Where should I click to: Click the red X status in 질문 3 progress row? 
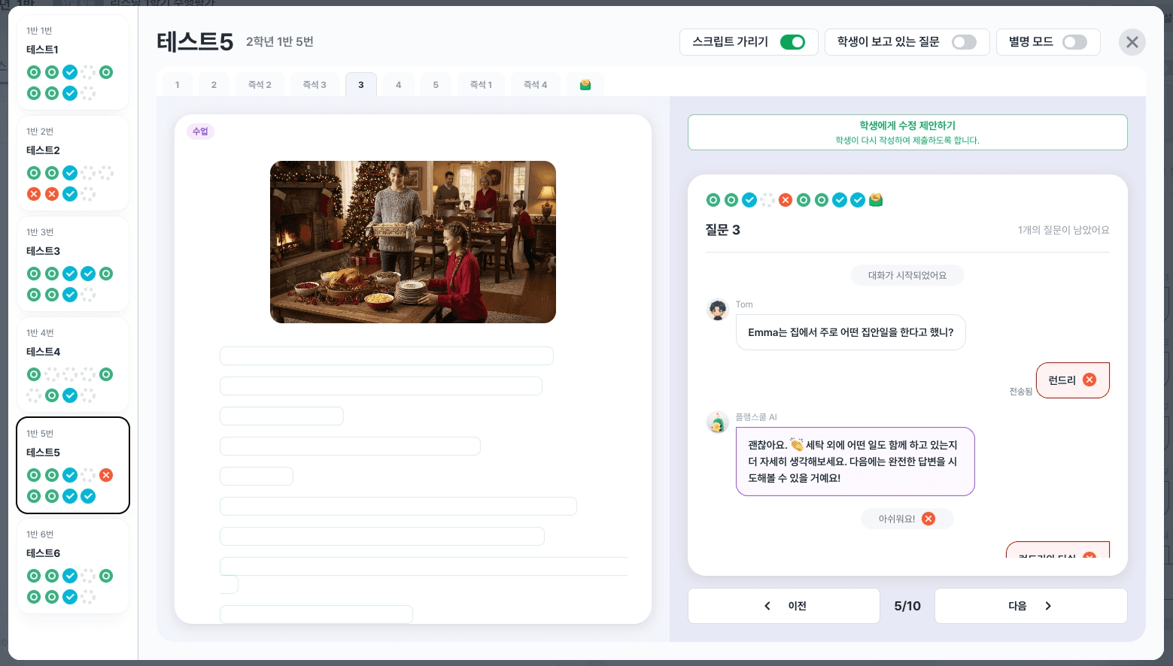pyautogui.click(x=786, y=200)
